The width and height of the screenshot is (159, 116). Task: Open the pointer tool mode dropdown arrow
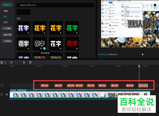coord(5,62)
